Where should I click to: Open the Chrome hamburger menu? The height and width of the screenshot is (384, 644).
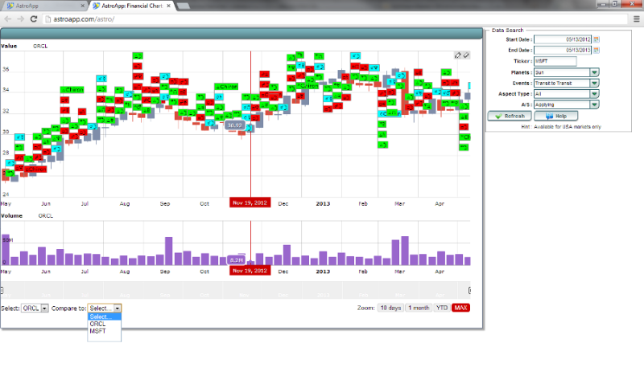tap(634, 18)
